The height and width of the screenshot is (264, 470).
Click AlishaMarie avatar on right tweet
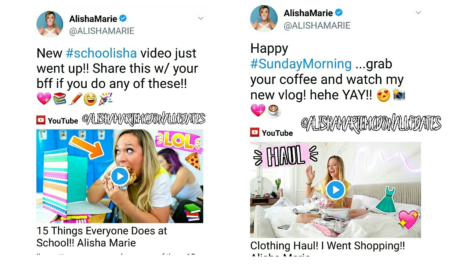264,18
